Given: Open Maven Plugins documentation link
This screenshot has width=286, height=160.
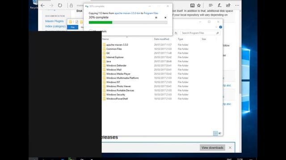Looking at the screenshot, I should pyautogui.click(x=55, y=21).
